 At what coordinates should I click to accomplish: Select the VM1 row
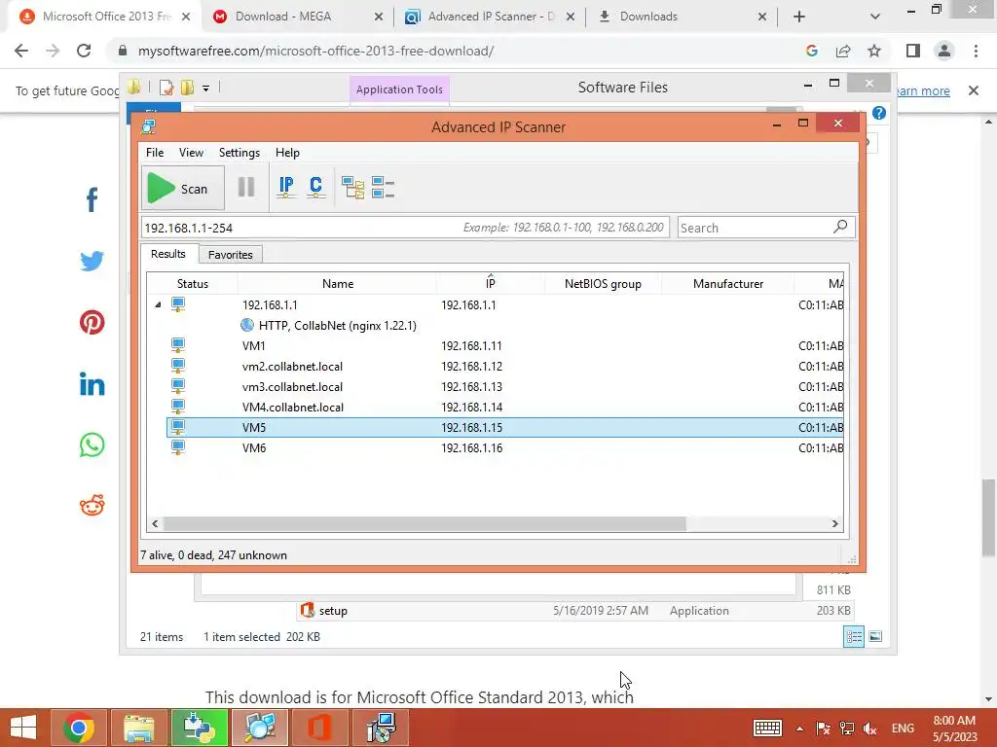coord(505,345)
